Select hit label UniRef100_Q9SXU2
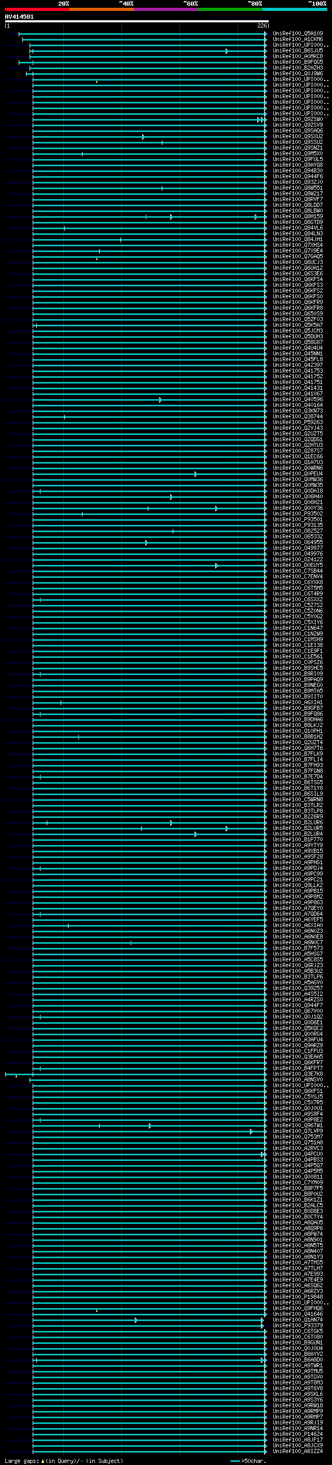The width and height of the screenshot is (332, 1465). [298, 137]
